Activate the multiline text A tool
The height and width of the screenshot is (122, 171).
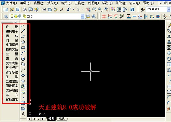point(23,114)
